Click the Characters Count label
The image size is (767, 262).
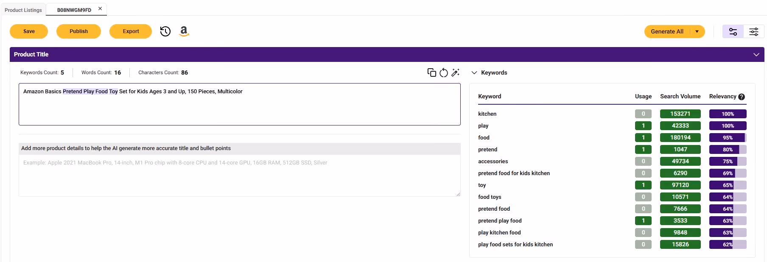(x=159, y=72)
